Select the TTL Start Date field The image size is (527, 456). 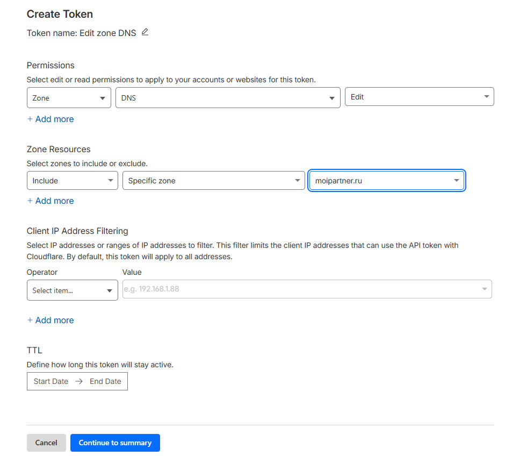point(51,381)
